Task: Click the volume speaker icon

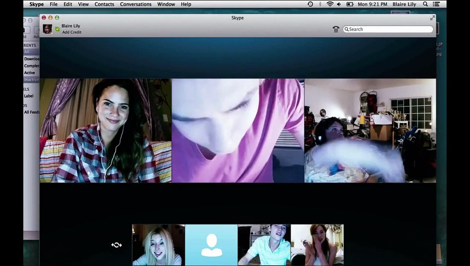Action: pos(339,4)
